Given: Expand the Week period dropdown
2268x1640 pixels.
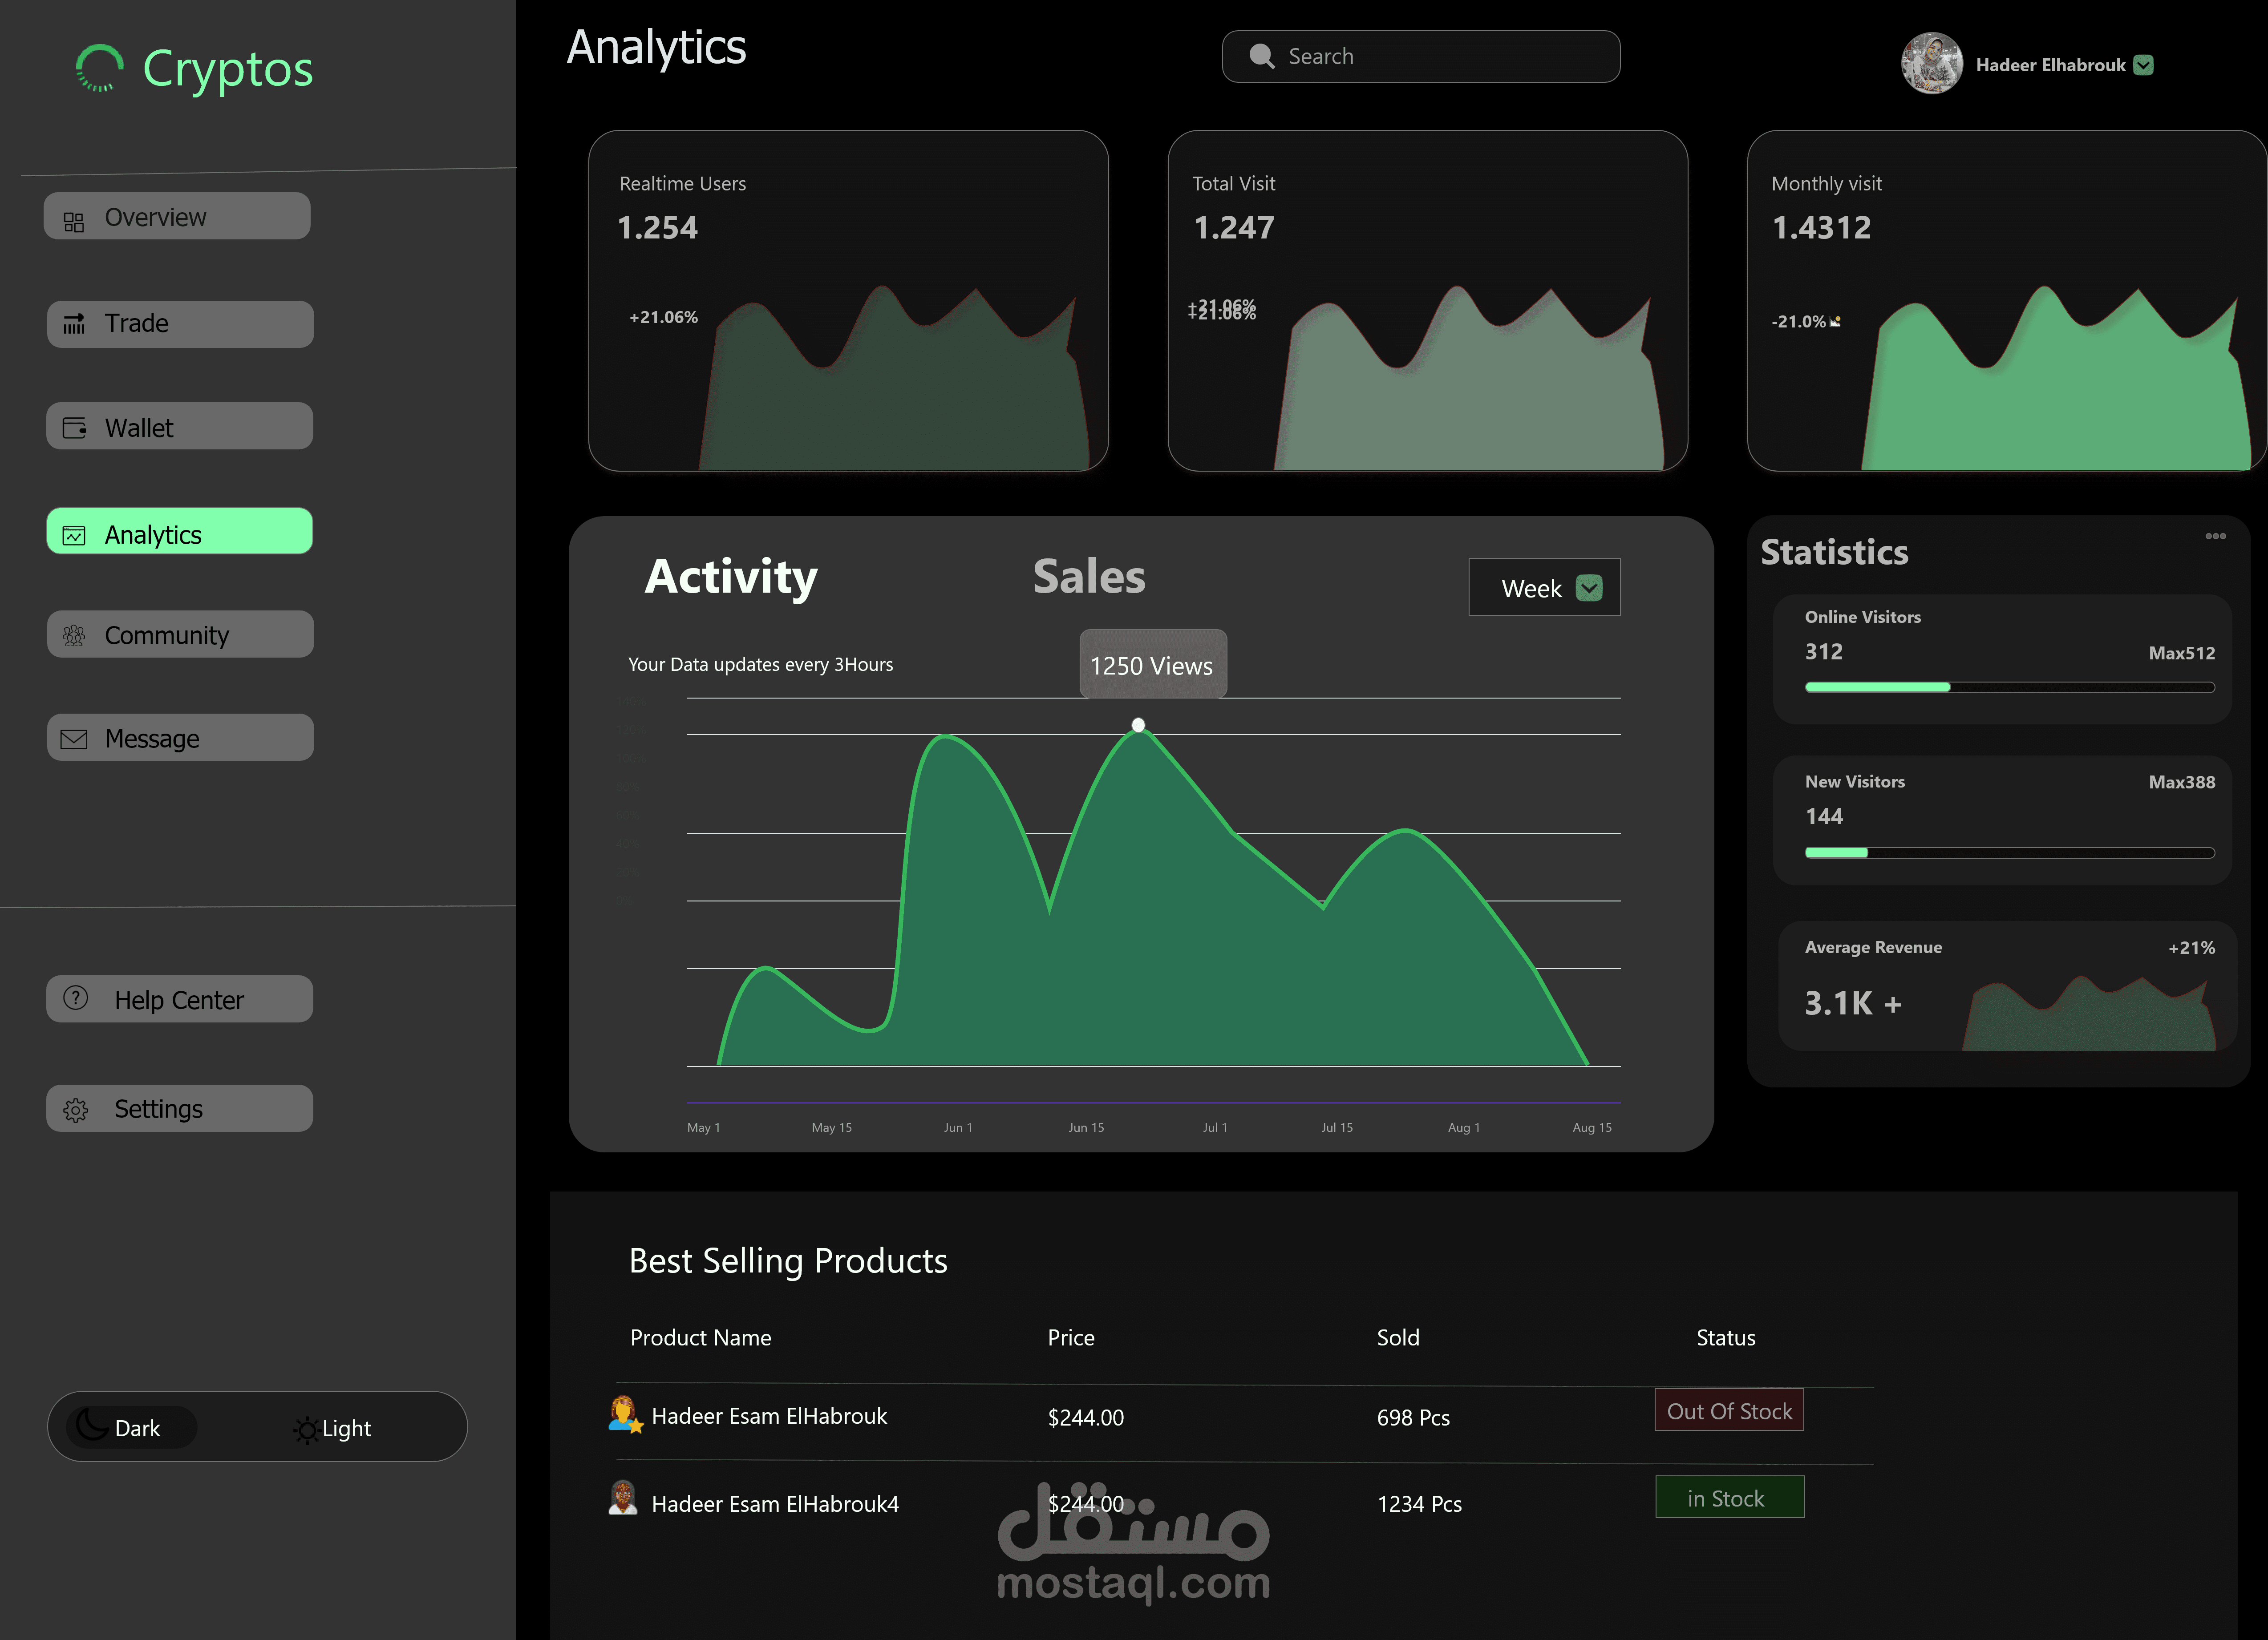Looking at the screenshot, I should [x=1588, y=588].
